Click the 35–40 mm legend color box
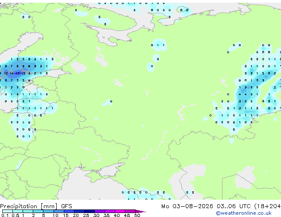This screenshot has width=281, height=217. 110,211
